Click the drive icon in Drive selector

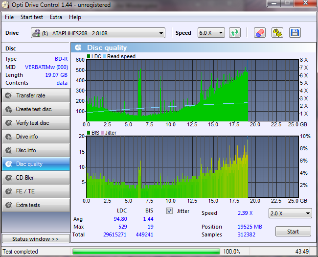pyautogui.click(x=37, y=33)
